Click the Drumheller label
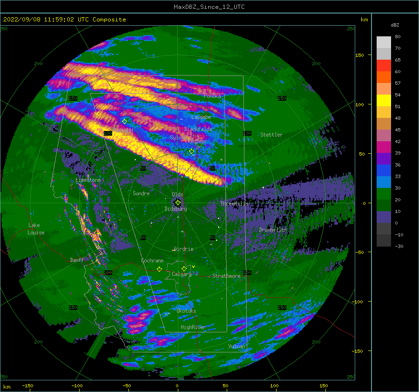This screenshot has height=392, width=419. tap(273, 230)
